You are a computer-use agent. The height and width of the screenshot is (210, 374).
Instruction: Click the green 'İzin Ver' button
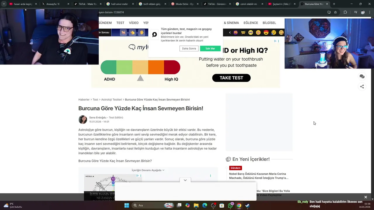[x=210, y=48]
